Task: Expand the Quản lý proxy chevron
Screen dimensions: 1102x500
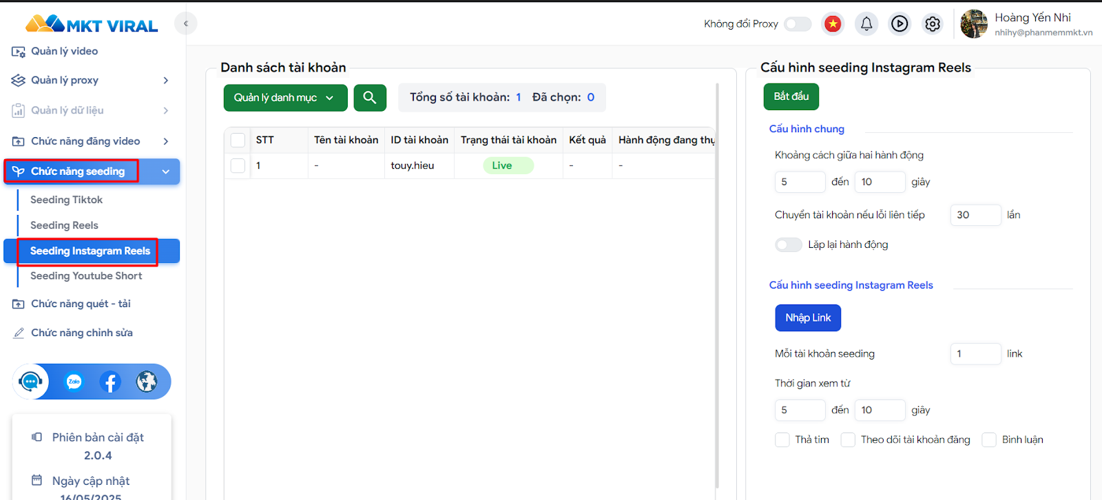Action: (x=166, y=81)
